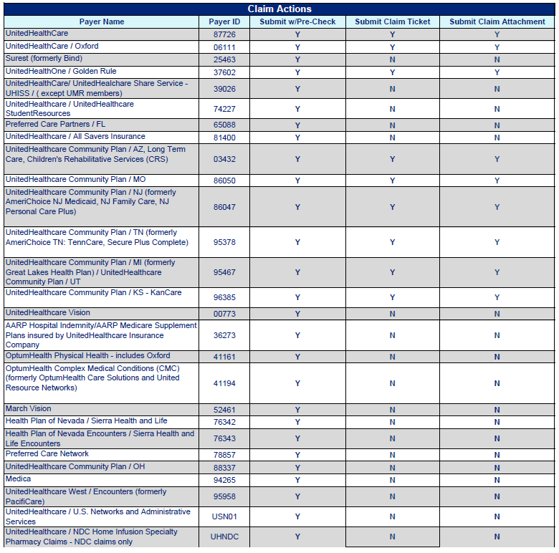559x553 pixels.
Task: Select payer ID 37602
Action: point(224,72)
